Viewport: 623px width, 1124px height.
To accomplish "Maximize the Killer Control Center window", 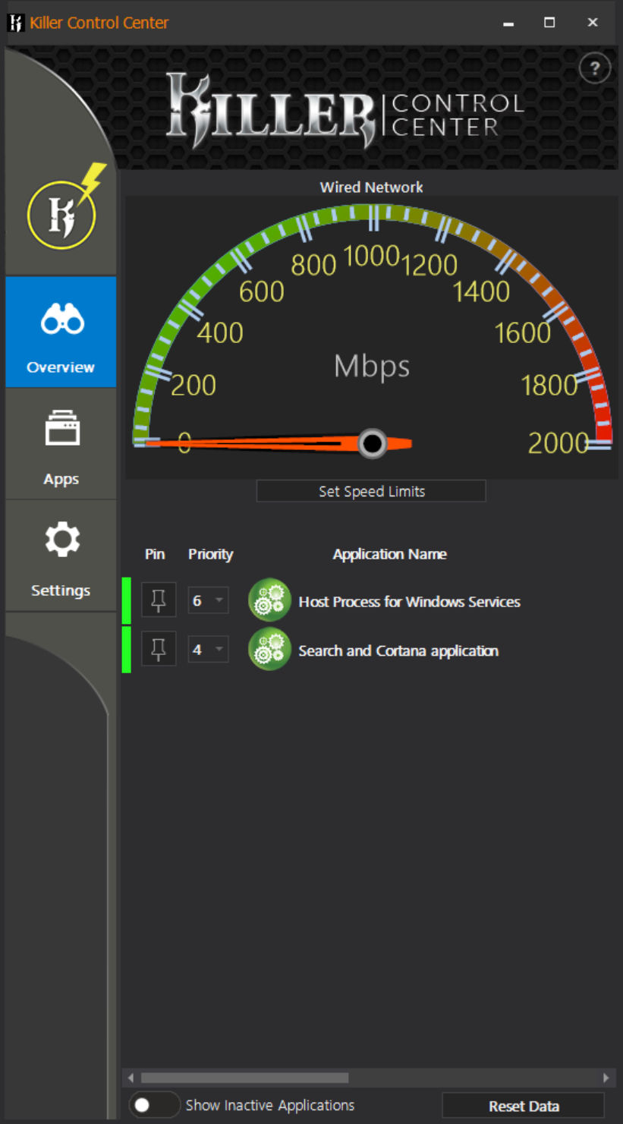I will pos(549,23).
